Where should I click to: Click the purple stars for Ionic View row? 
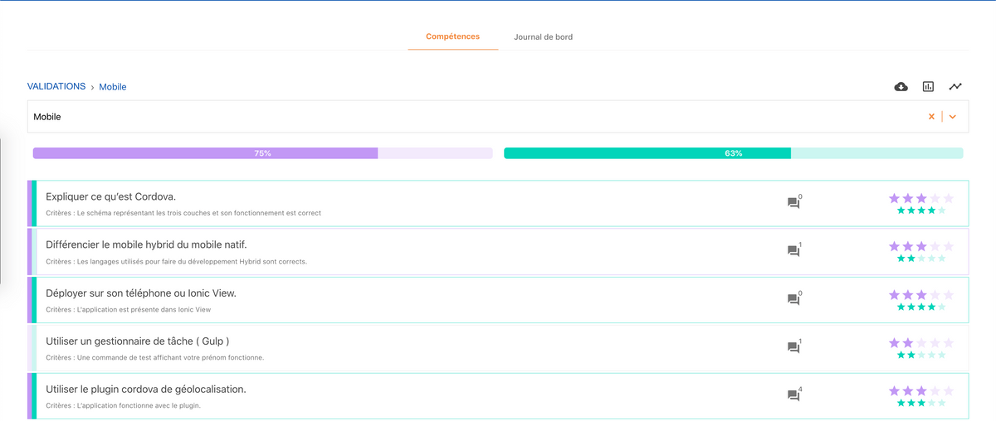921,294
